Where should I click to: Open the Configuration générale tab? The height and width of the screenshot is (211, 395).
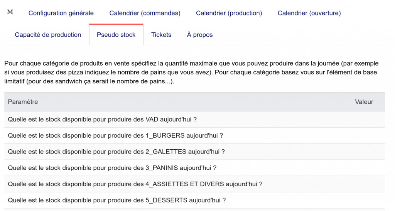[x=61, y=13]
